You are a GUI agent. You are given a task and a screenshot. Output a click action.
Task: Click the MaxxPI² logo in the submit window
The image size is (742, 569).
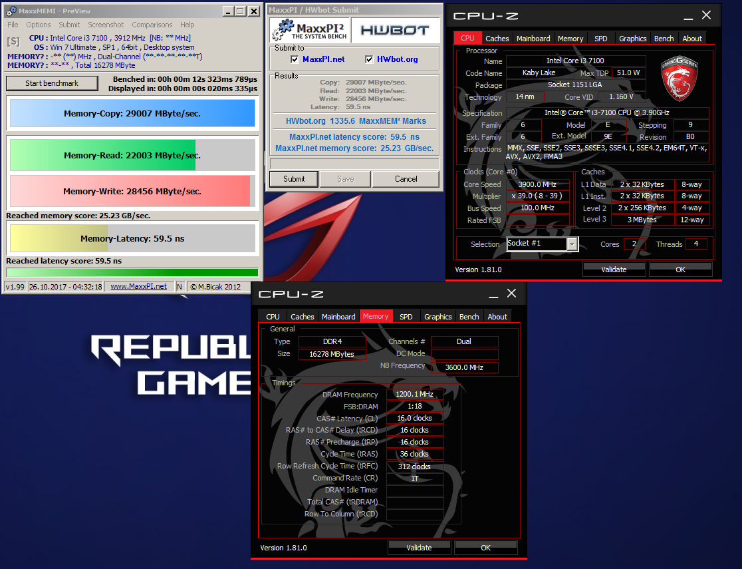[x=310, y=31]
